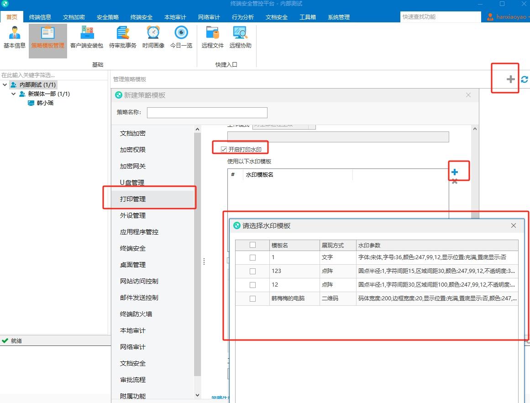
Task: Switch to the 首页 tab
Action: click(12, 17)
